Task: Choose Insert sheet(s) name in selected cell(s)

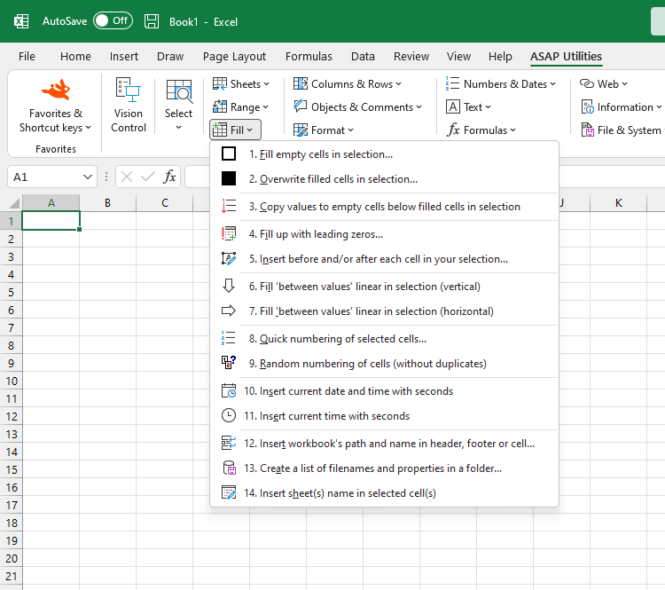Action: [x=384, y=492]
